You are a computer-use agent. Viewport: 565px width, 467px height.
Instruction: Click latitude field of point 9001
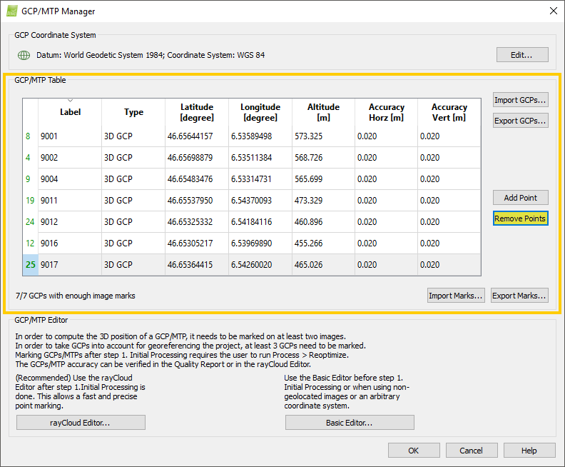coord(196,136)
